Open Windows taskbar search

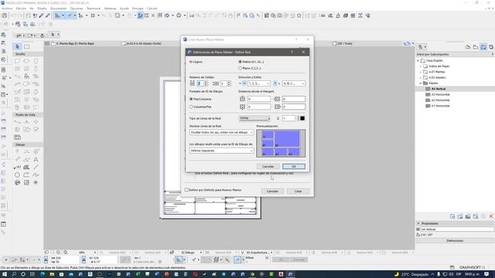pos(14,274)
